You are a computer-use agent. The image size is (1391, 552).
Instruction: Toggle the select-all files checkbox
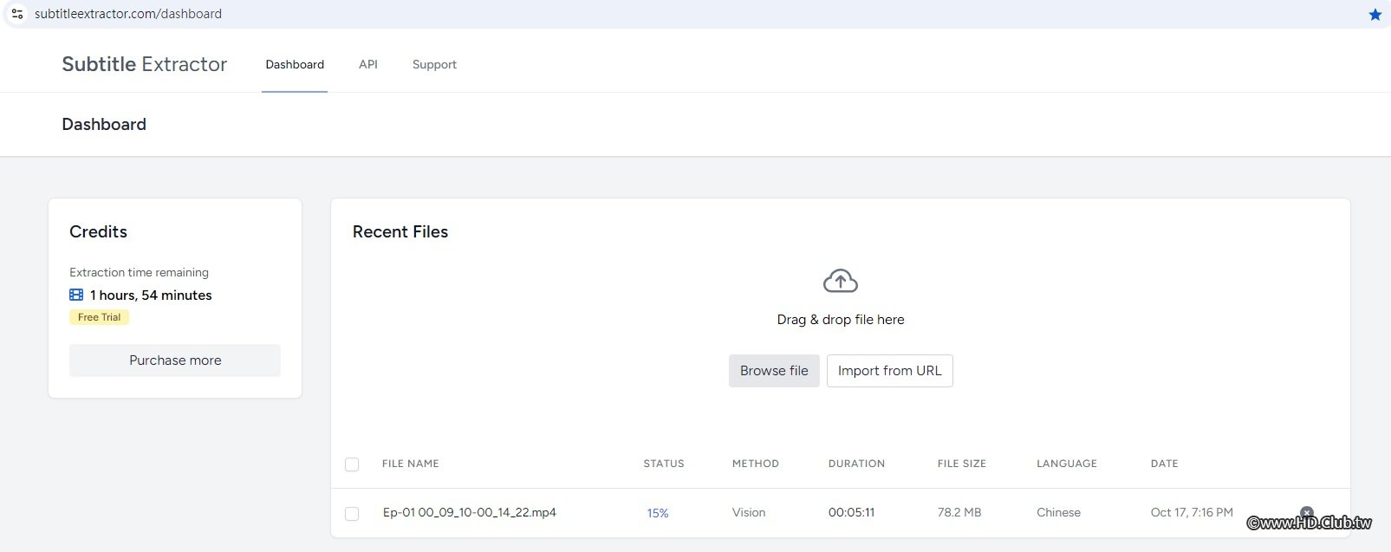[x=352, y=464]
